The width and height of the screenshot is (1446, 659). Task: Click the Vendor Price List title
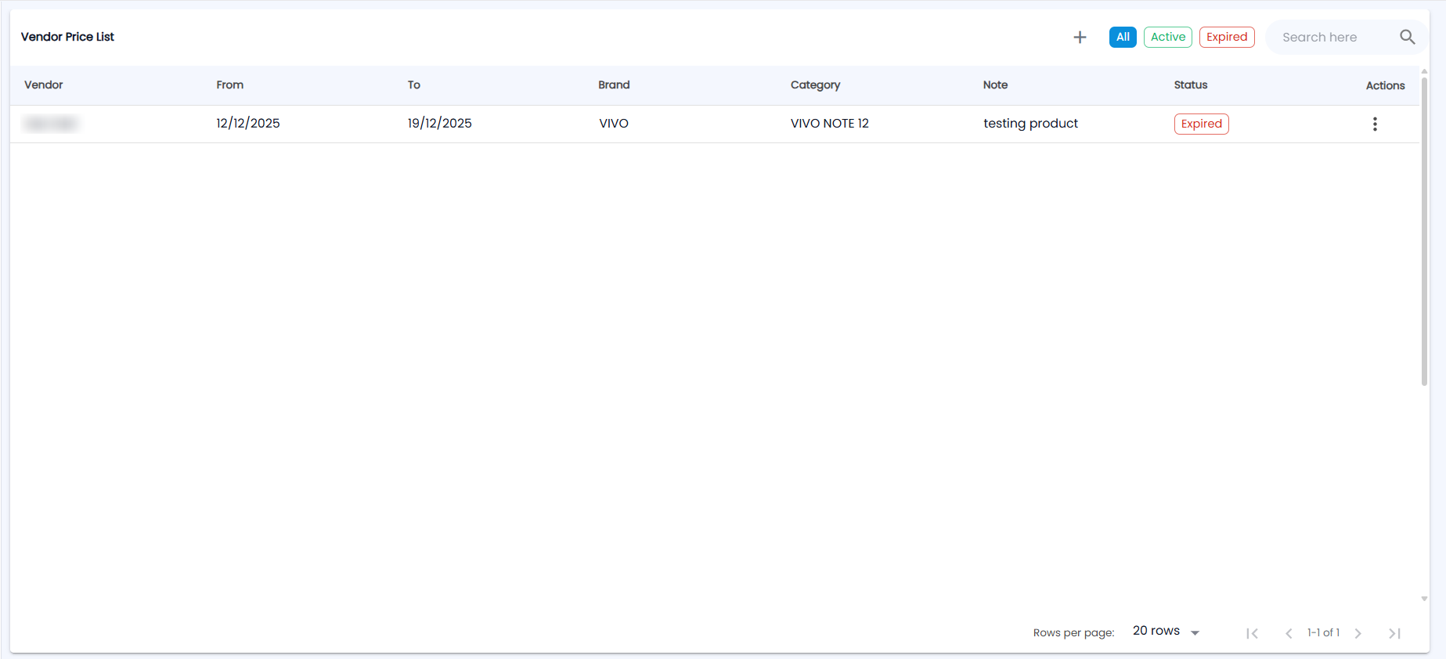click(67, 37)
